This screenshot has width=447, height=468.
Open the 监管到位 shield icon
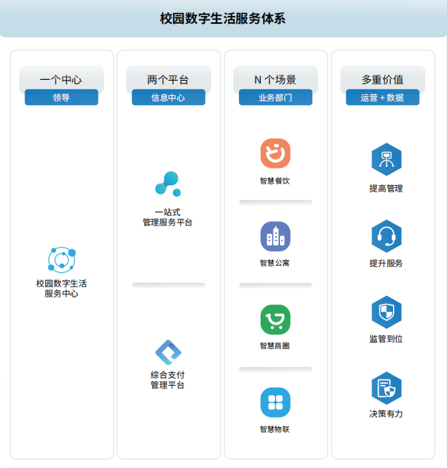point(386,312)
